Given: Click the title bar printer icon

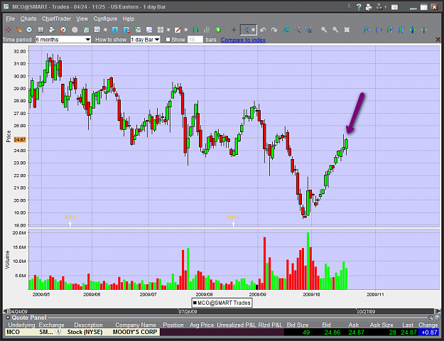Looking at the screenshot, I should tap(369, 7).
